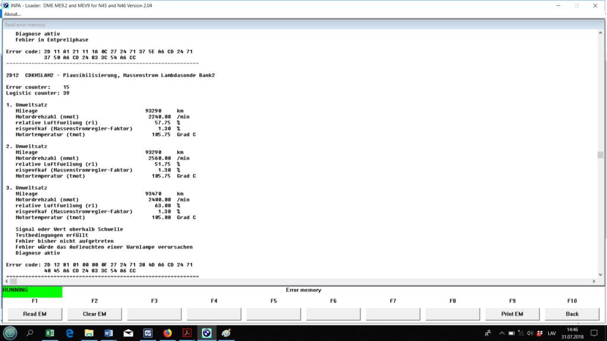
Task: Click the Read EM button
Action: point(34,314)
